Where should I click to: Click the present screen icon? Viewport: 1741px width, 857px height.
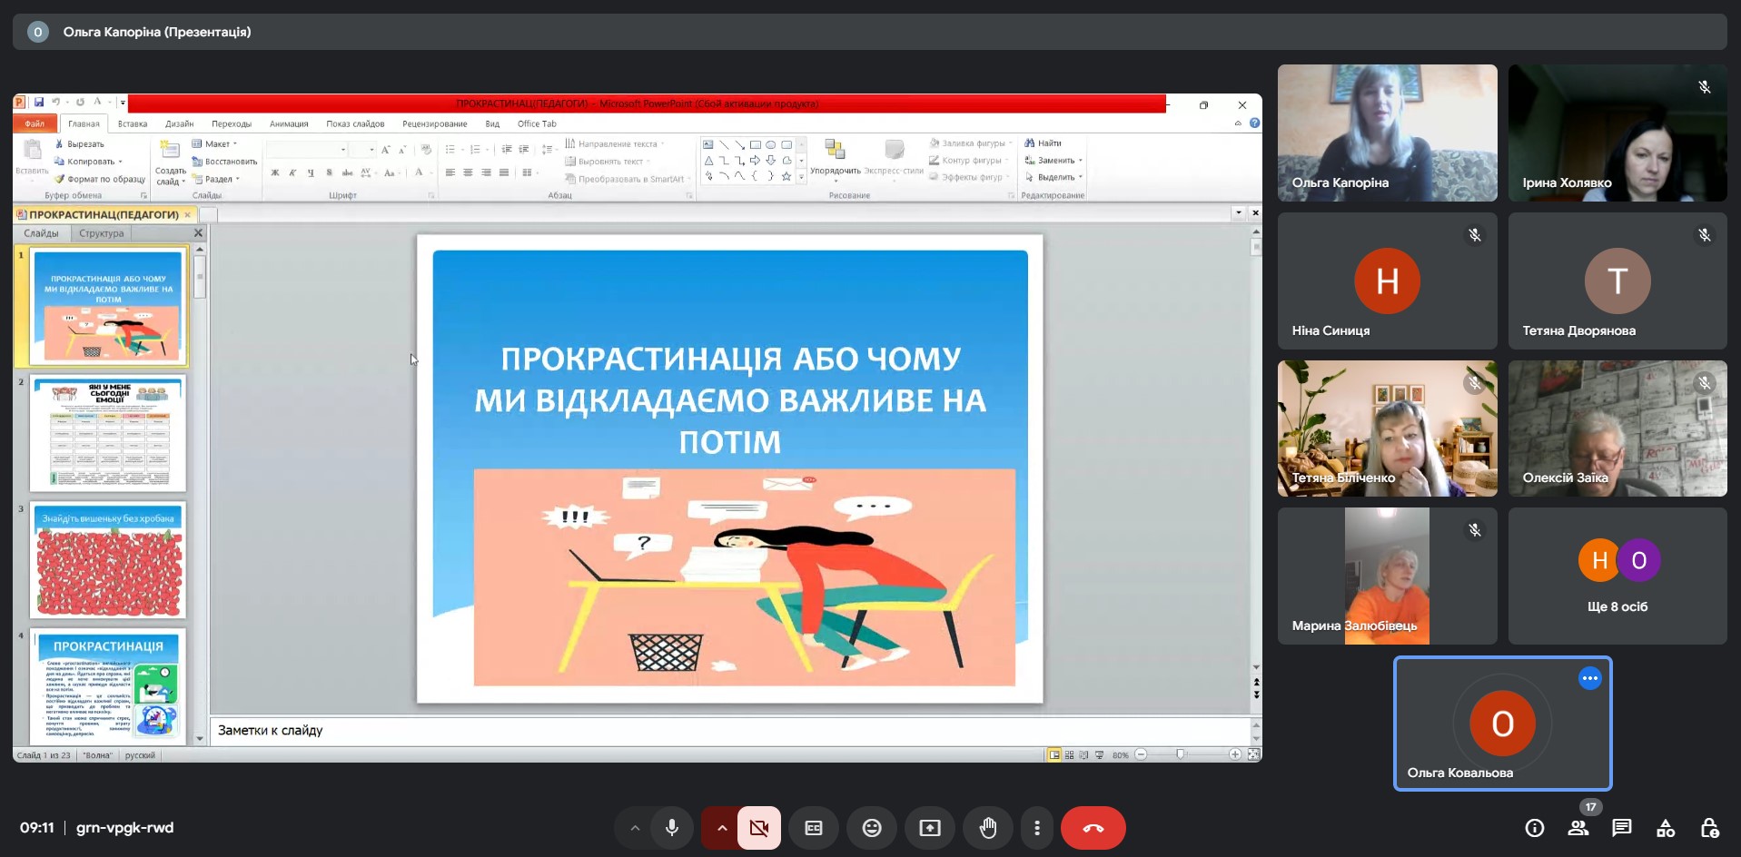tap(929, 828)
